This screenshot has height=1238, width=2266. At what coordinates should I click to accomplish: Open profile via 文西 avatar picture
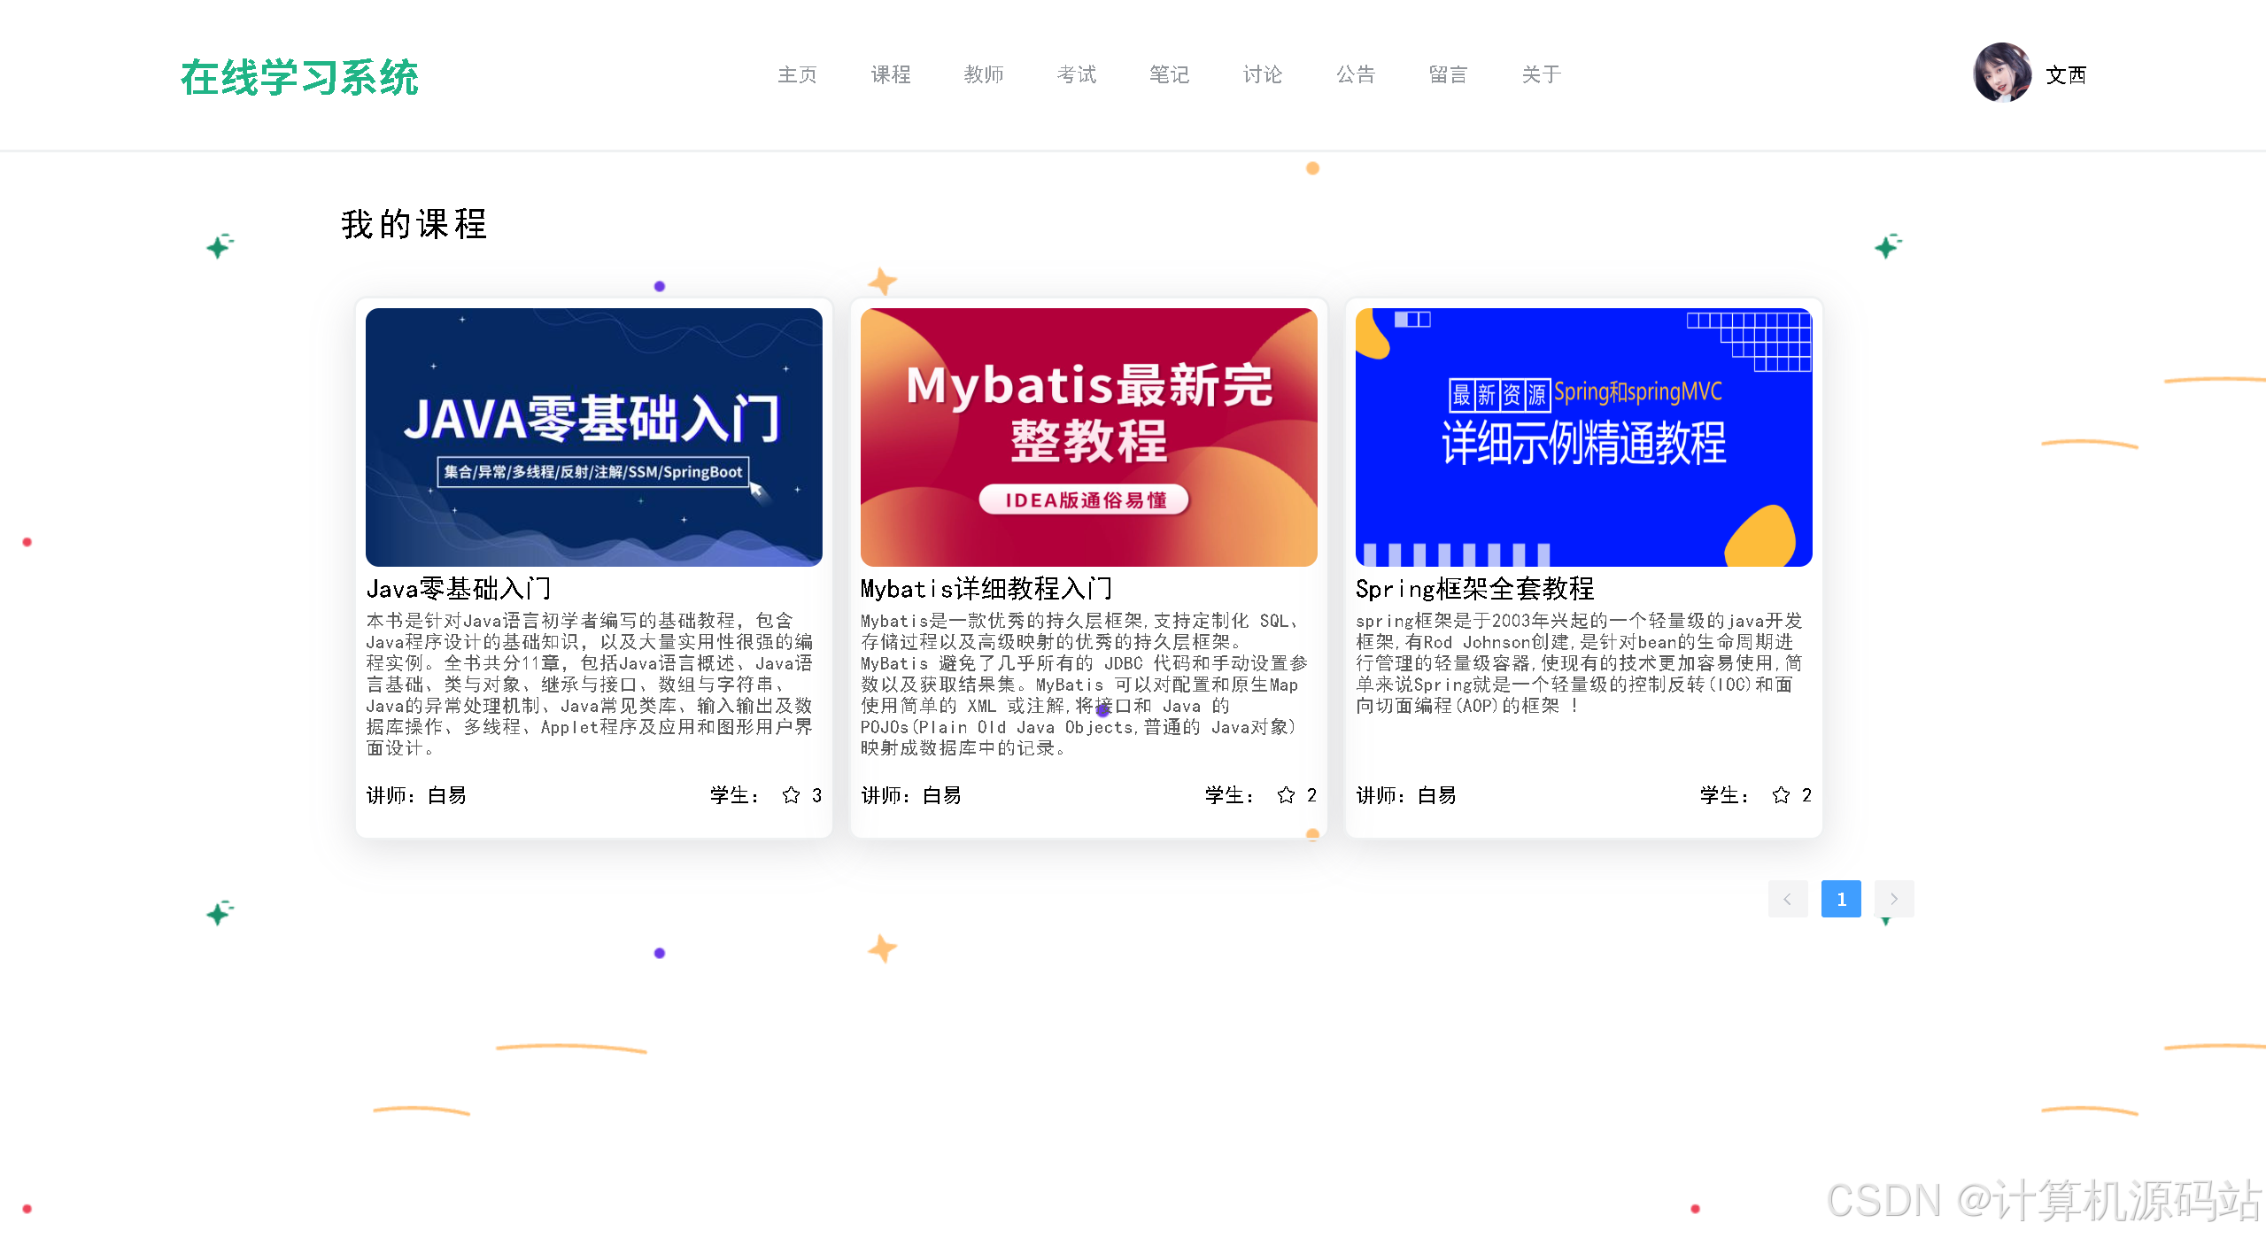(x=2003, y=74)
